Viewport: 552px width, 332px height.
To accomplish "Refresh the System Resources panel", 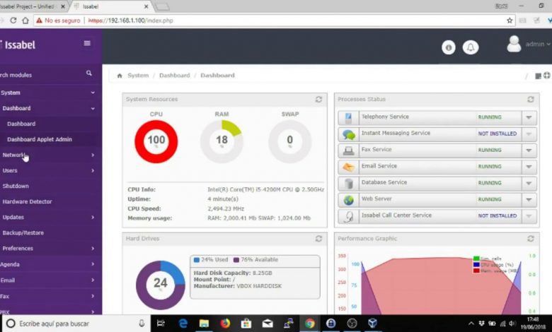I will 318,100.
